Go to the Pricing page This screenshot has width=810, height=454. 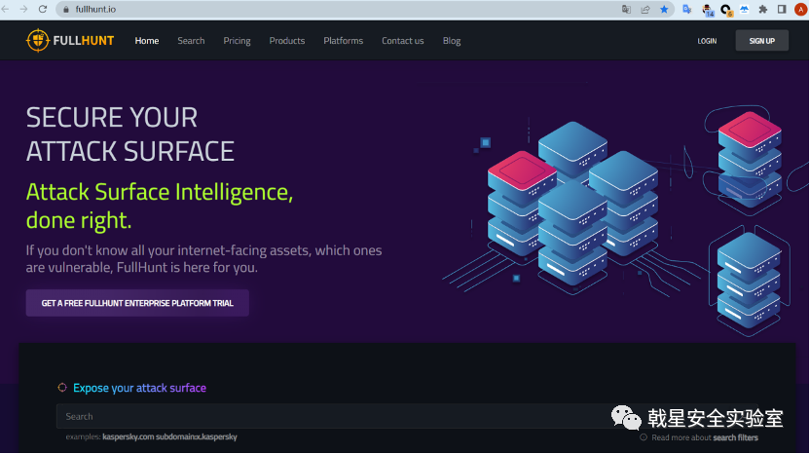238,41
